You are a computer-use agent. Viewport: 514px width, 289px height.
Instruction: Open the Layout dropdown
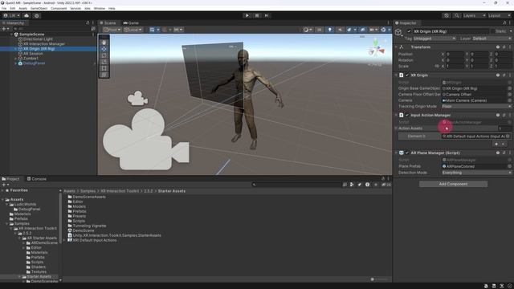pos(499,15)
